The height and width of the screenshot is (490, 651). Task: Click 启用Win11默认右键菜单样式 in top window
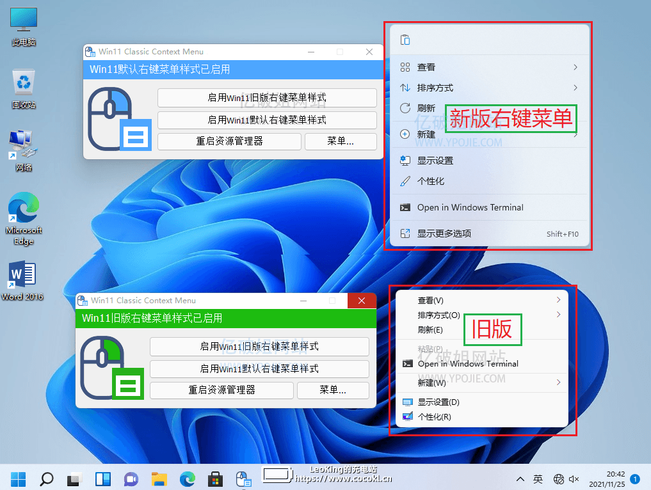pyautogui.click(x=267, y=120)
